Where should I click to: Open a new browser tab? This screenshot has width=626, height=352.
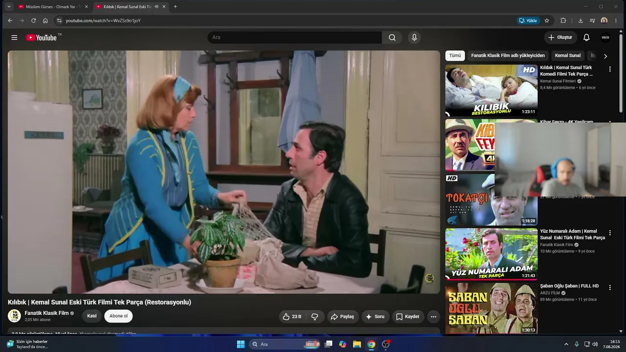pos(175,7)
